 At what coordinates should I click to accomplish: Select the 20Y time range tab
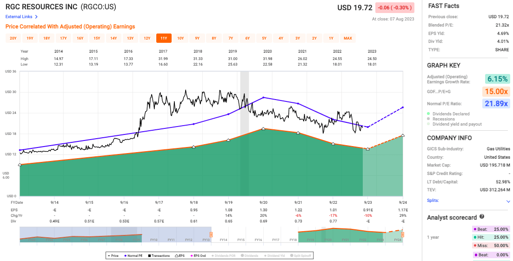click(13, 38)
